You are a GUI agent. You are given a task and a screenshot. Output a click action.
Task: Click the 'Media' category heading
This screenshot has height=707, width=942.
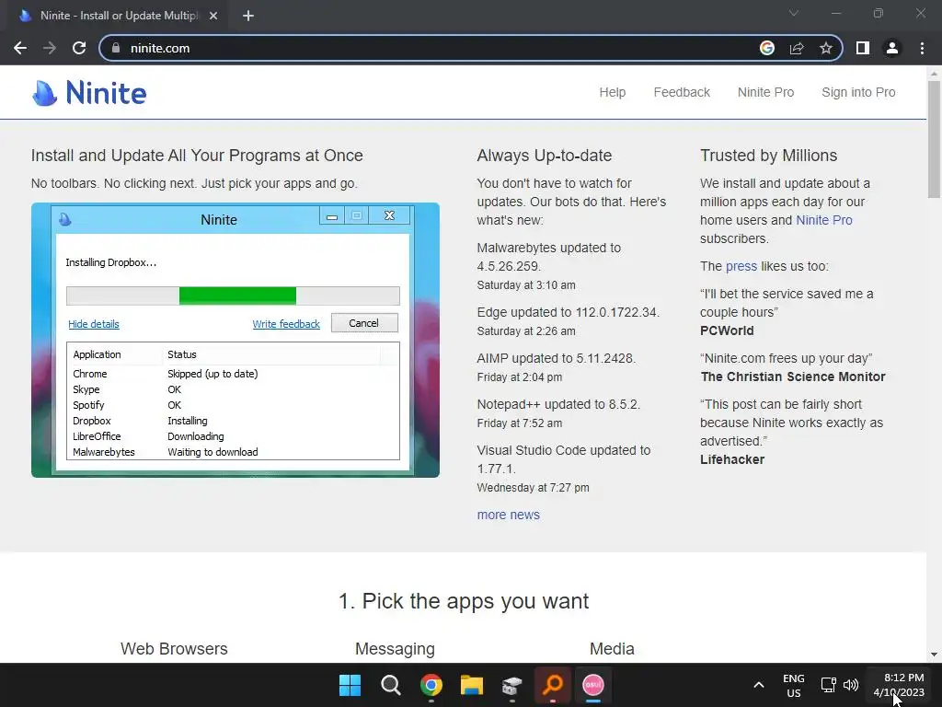[612, 649]
